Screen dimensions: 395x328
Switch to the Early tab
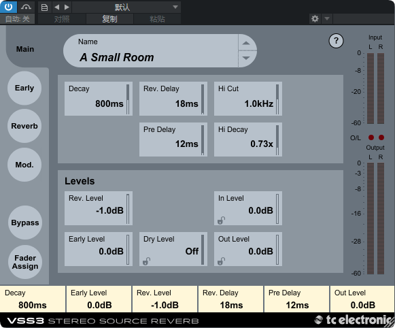(x=24, y=88)
